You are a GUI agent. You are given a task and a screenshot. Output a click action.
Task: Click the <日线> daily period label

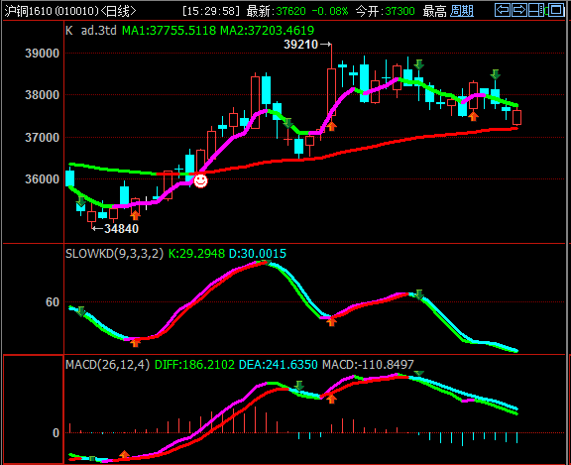118,11
